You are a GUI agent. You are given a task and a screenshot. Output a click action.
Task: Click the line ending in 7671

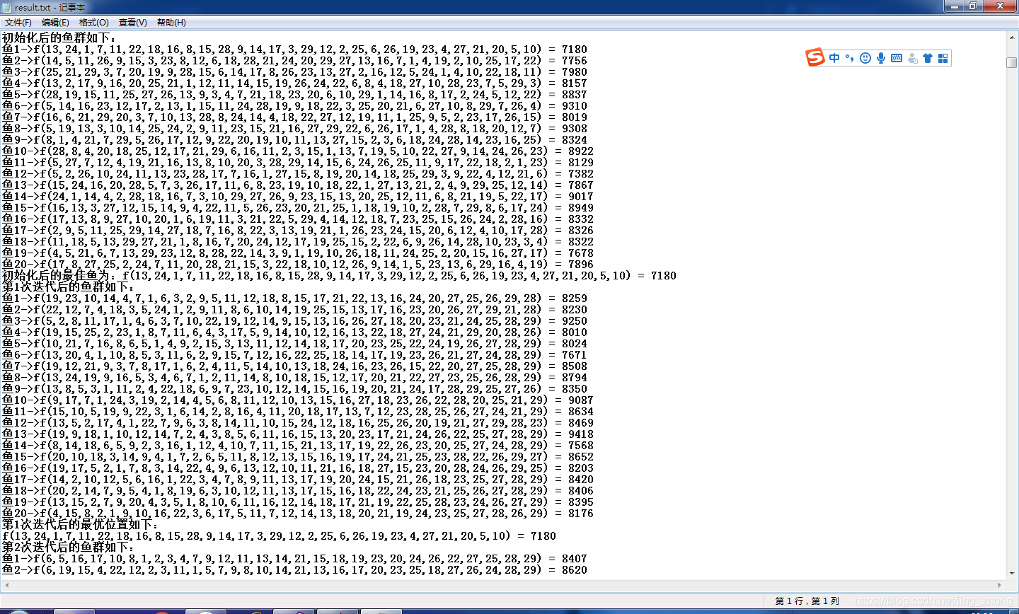tap(294, 355)
